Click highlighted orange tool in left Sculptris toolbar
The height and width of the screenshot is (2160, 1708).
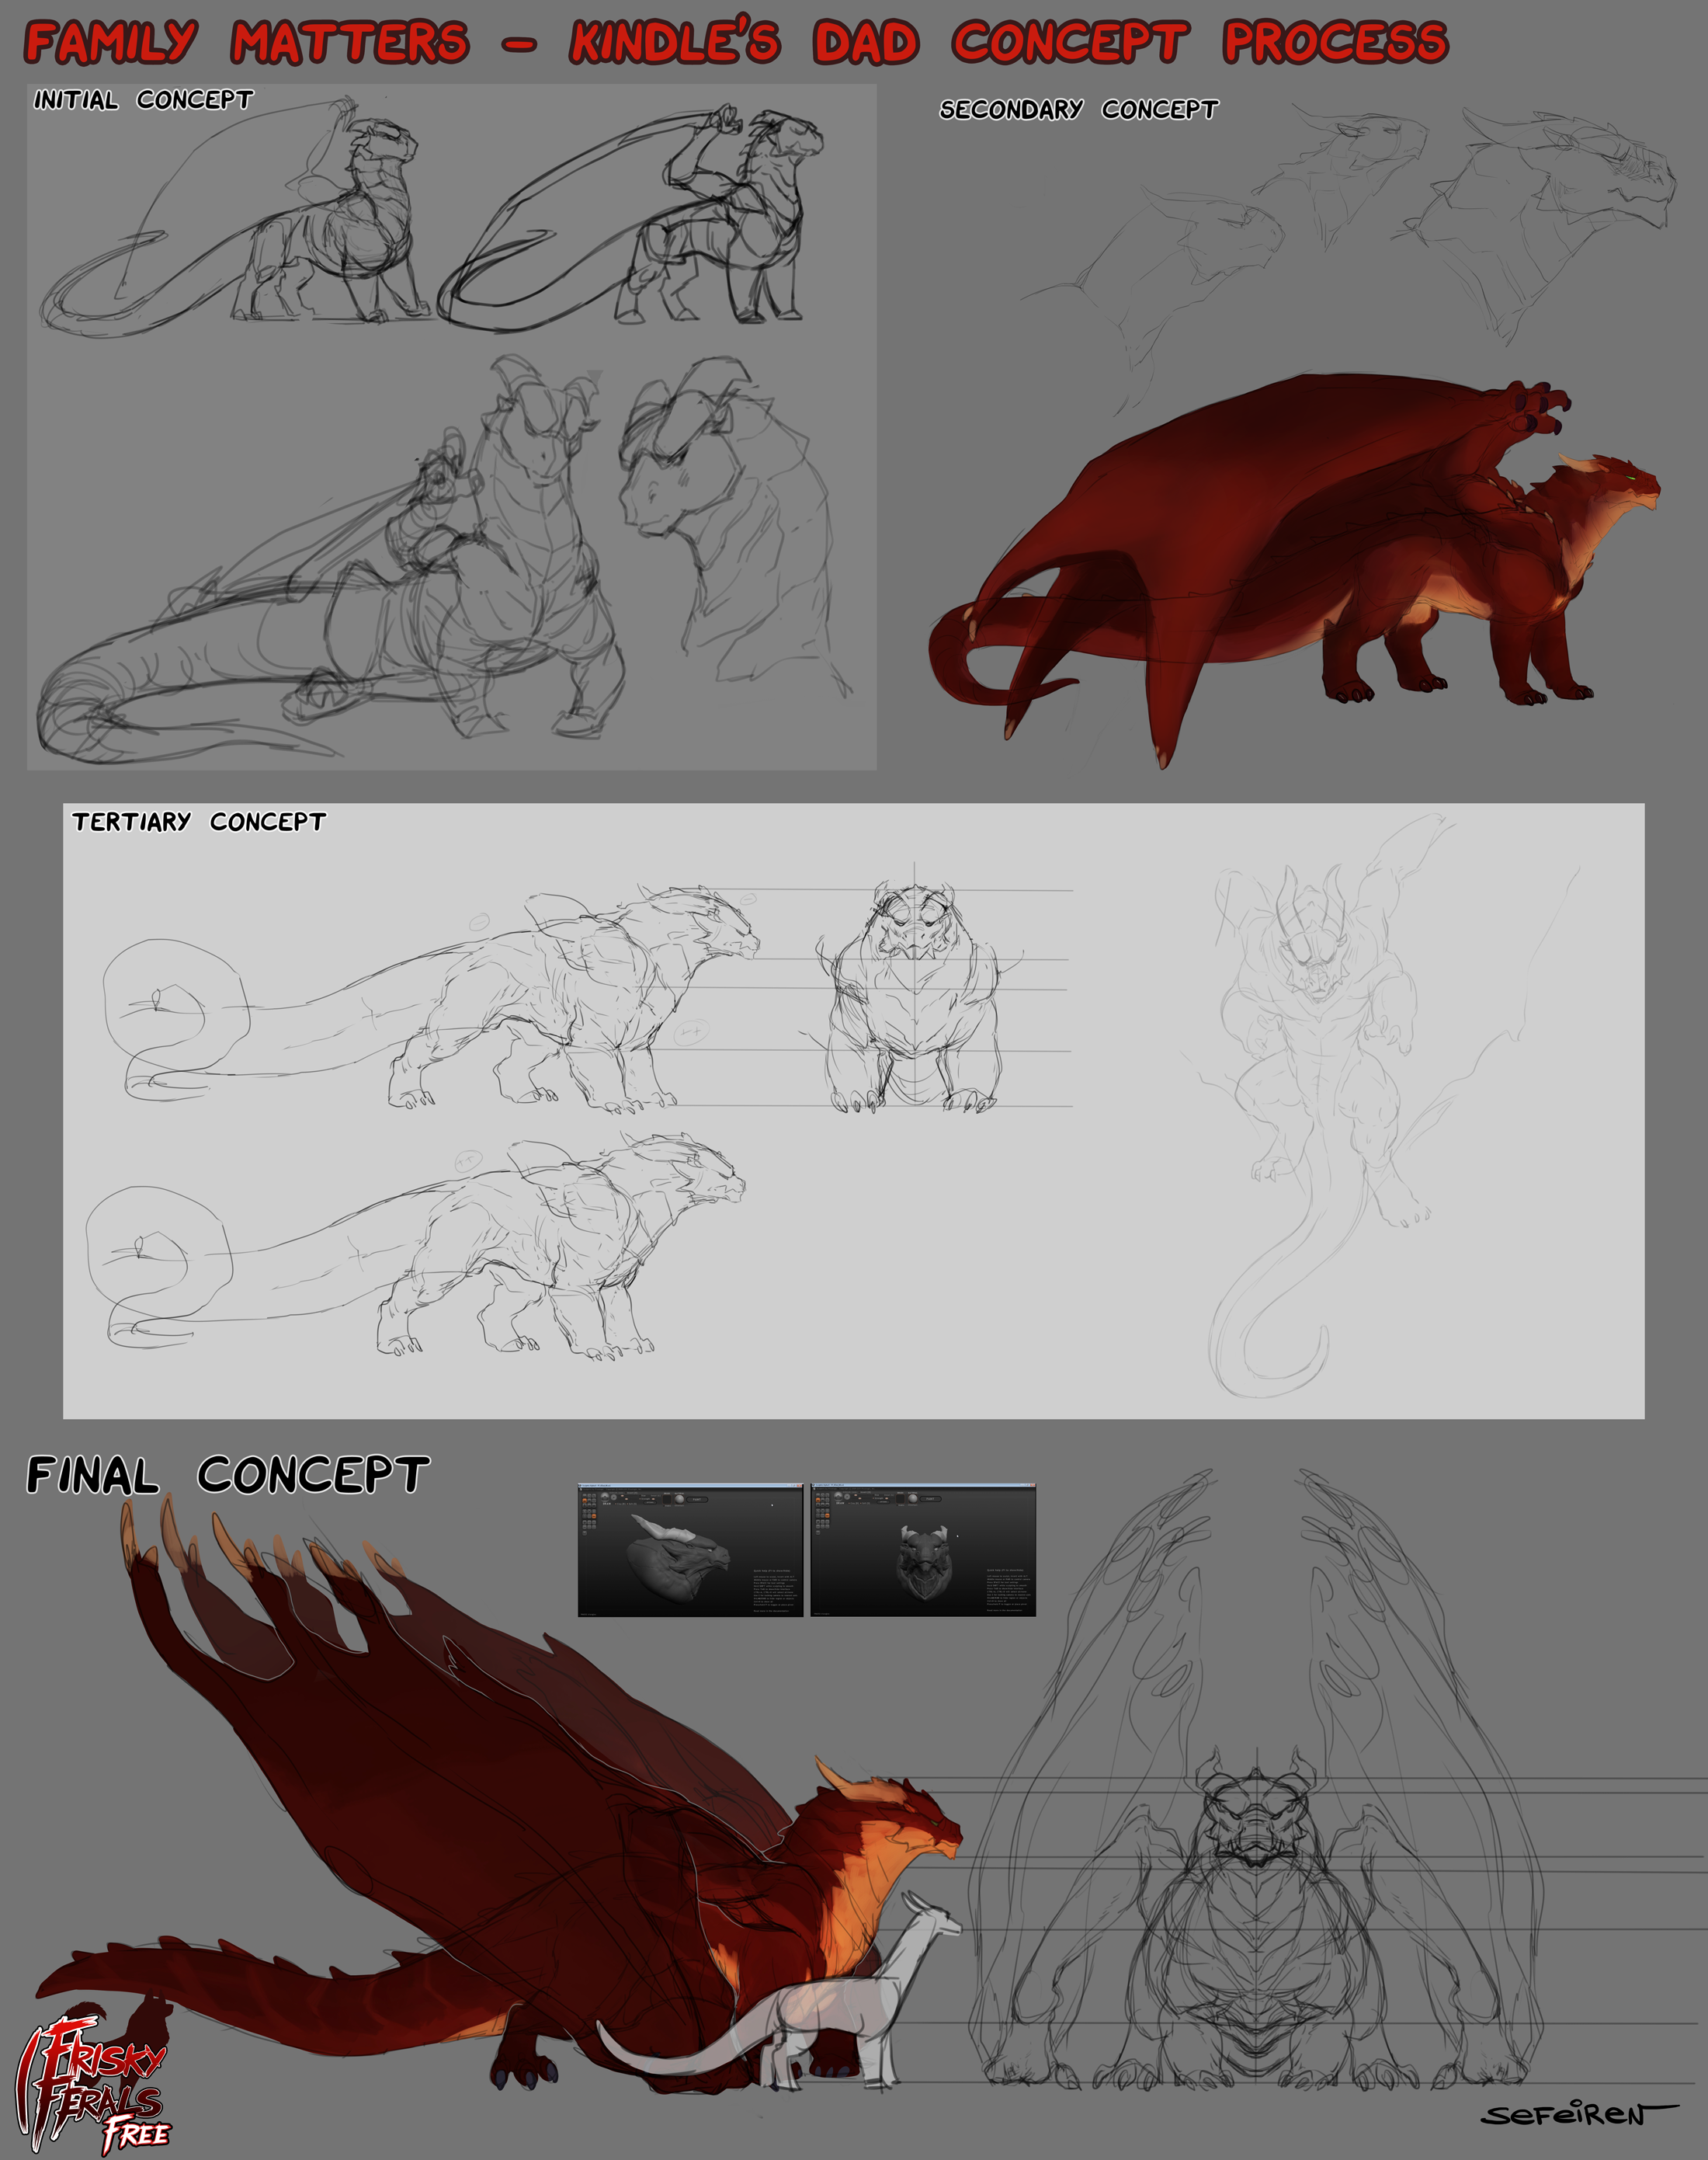click(585, 1501)
